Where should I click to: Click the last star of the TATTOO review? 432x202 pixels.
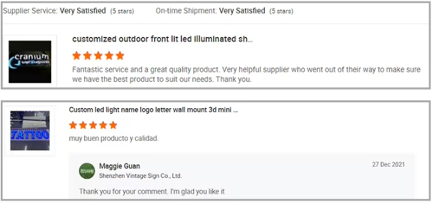click(113, 126)
